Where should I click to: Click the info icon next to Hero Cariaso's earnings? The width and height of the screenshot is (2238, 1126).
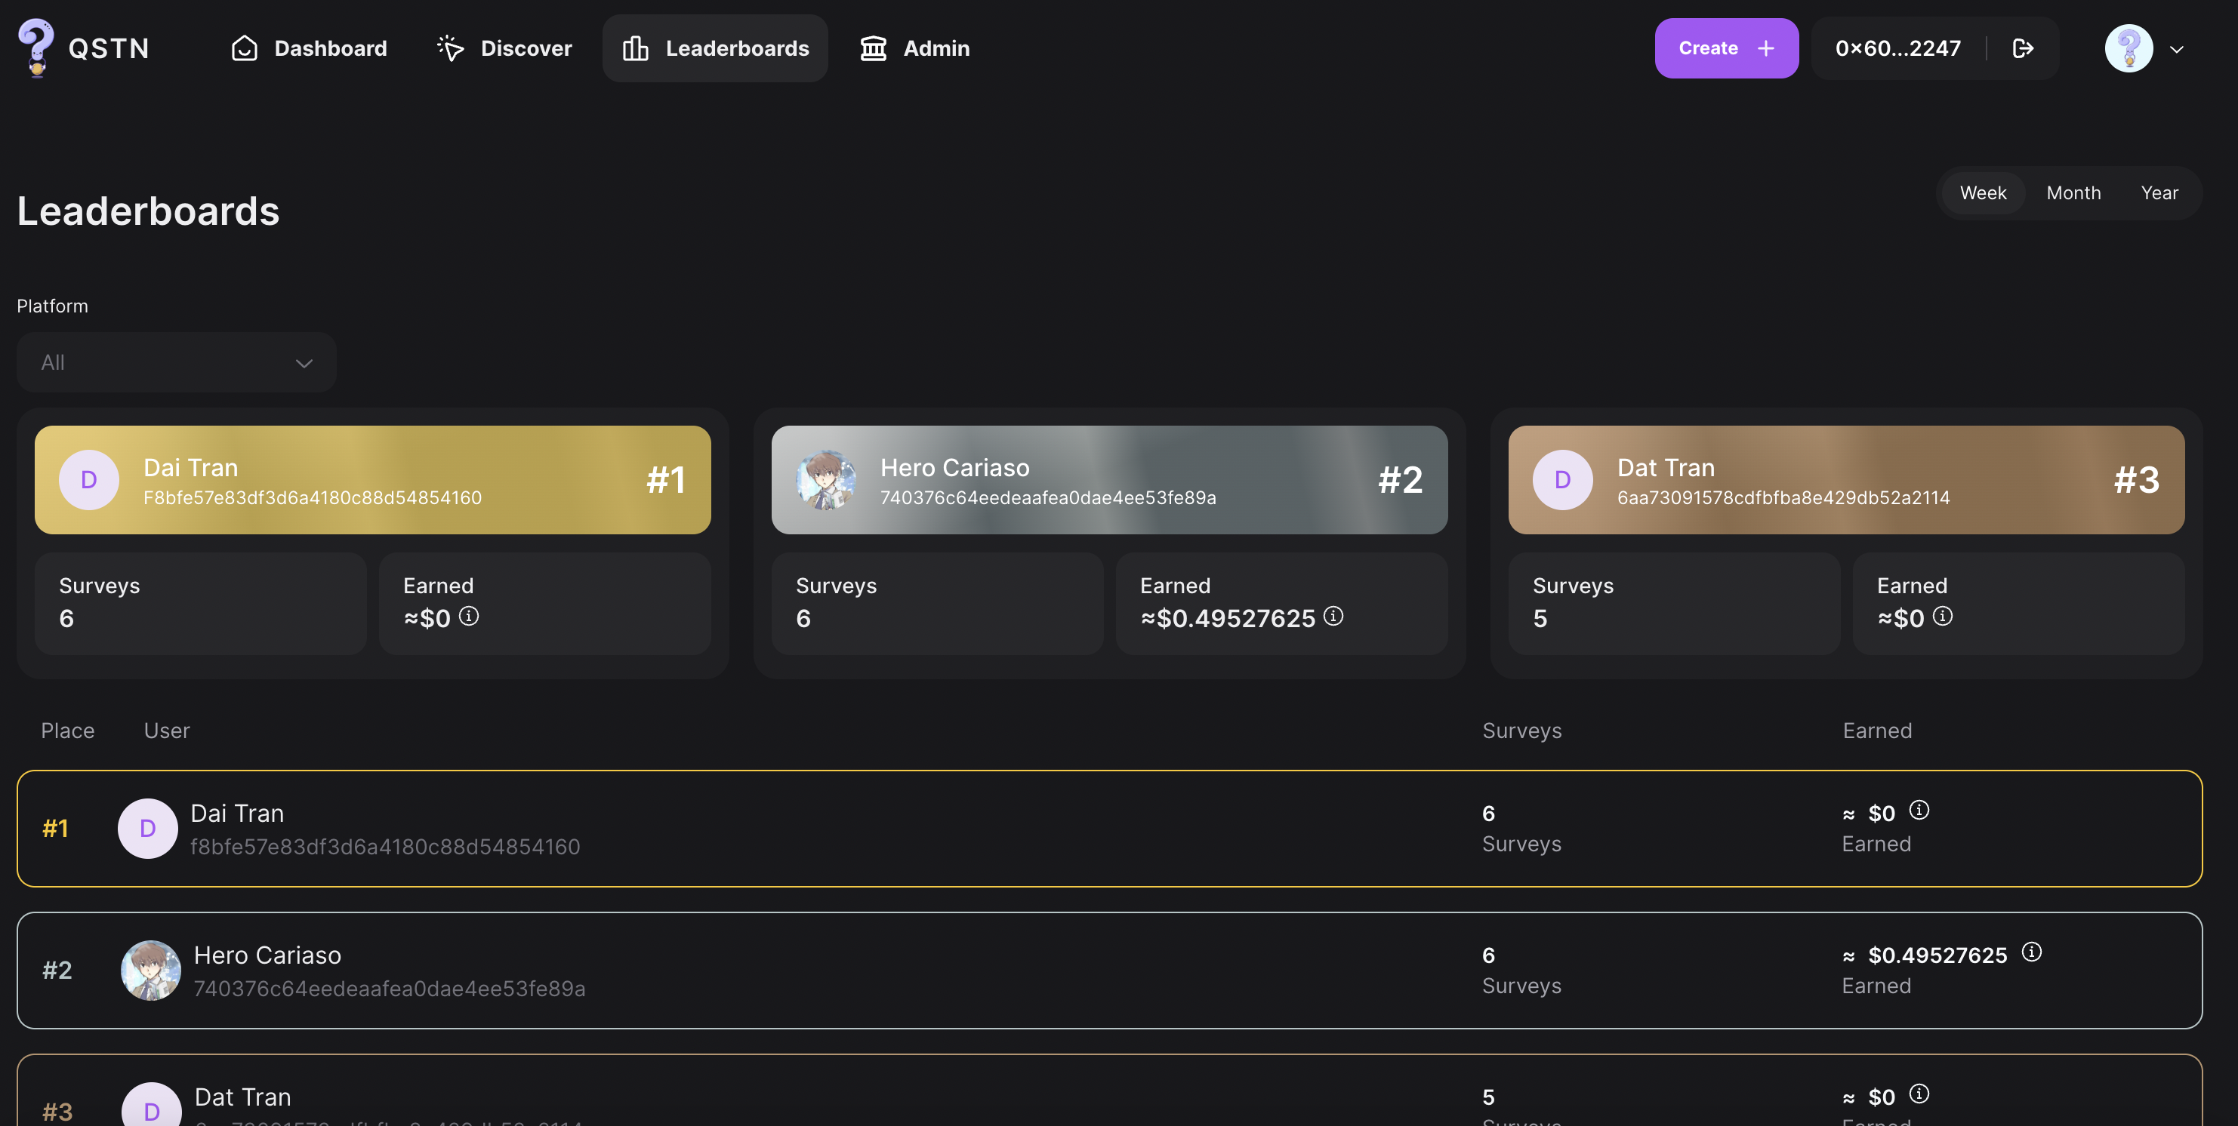click(1334, 617)
